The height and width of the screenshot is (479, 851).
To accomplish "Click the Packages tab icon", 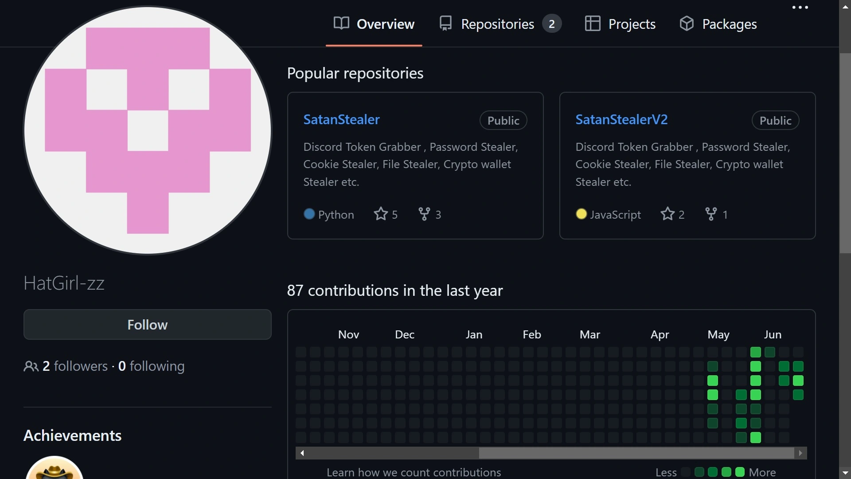I will click(687, 24).
